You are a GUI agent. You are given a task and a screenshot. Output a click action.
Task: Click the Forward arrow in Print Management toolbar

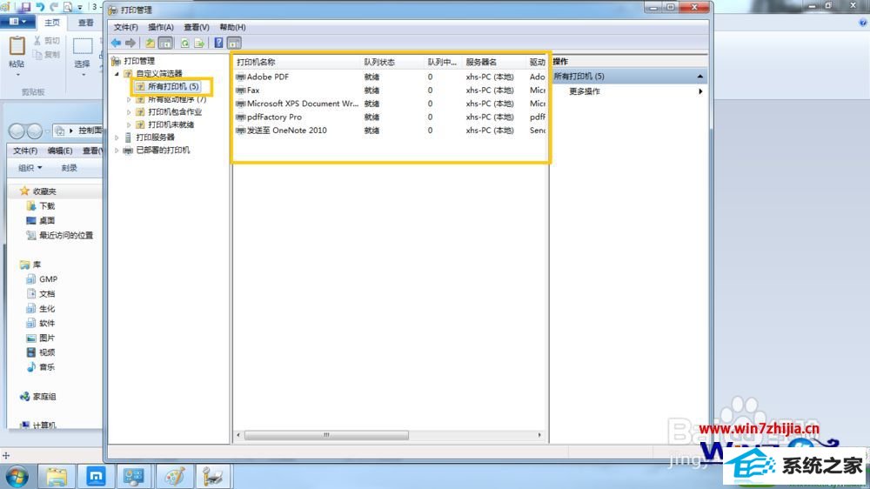tap(130, 43)
